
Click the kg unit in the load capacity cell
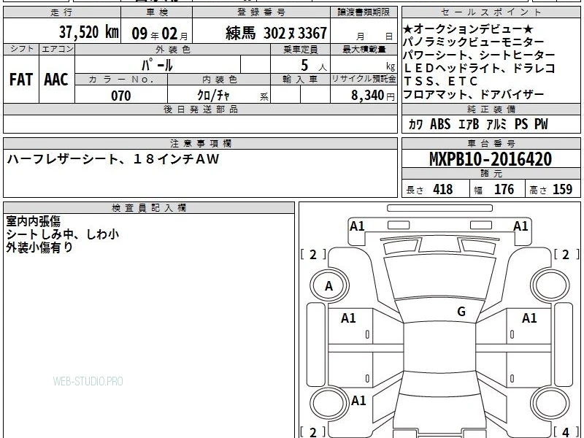click(x=391, y=66)
